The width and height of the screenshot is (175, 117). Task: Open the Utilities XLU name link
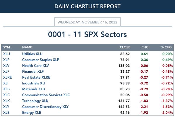[x=32, y=54]
